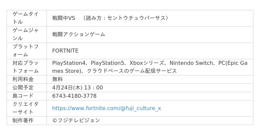Click the 無料 price value
The image size is (266, 135).
pos(58,79)
